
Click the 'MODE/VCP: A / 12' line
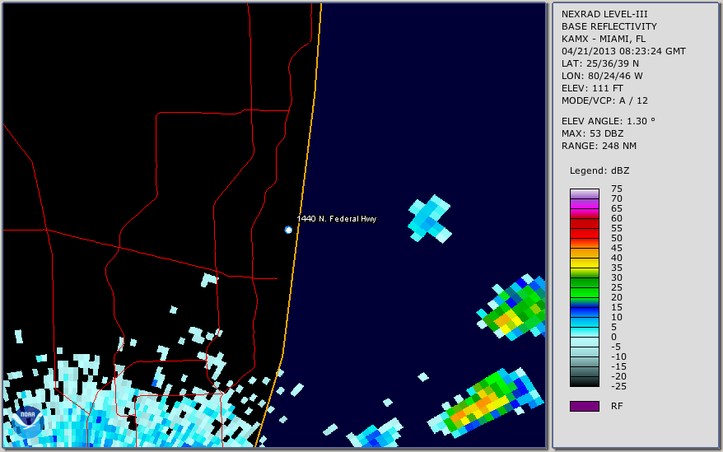pos(604,100)
